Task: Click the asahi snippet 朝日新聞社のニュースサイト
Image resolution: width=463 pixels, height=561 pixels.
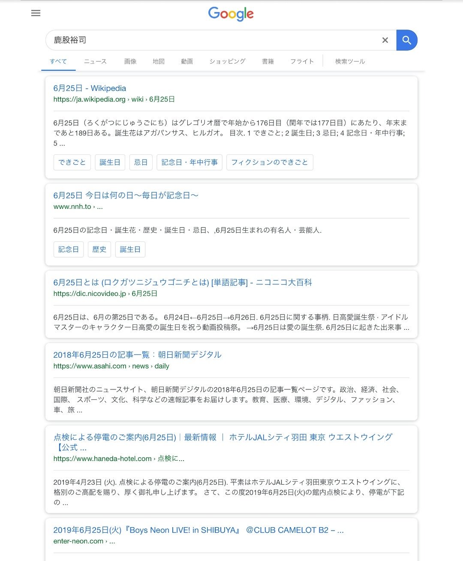Action: [x=228, y=400]
